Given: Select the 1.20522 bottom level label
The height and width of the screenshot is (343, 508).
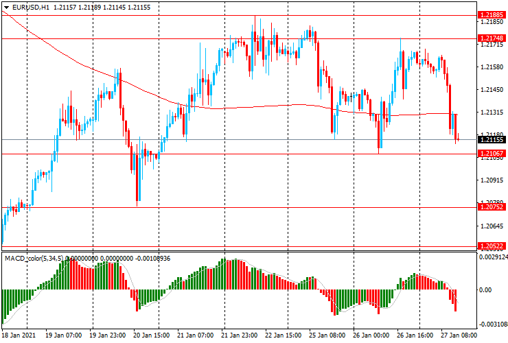Looking at the screenshot, I should (x=492, y=246).
